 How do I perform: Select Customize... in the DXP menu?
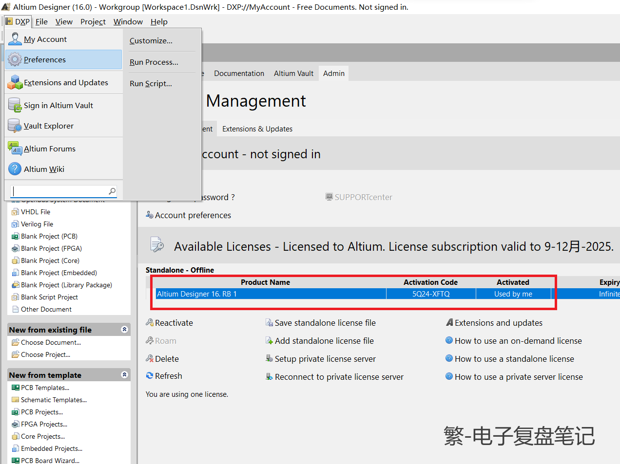click(151, 41)
